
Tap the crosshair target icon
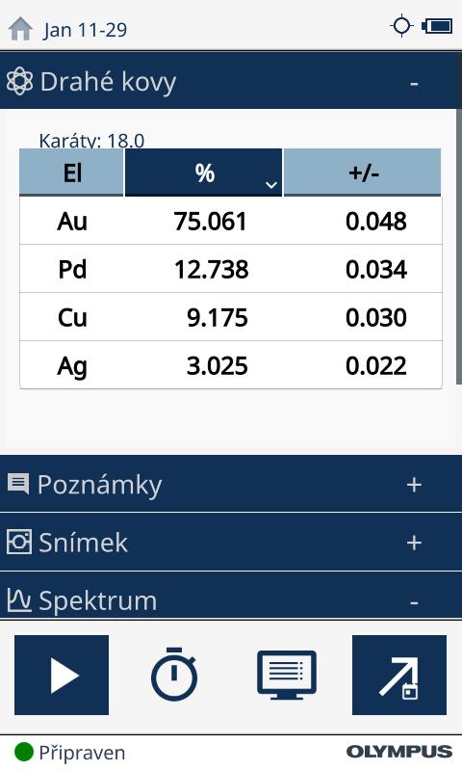(x=401, y=26)
